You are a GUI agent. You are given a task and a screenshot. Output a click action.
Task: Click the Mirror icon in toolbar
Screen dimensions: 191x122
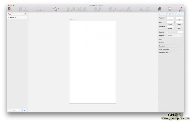(x=159, y=9)
